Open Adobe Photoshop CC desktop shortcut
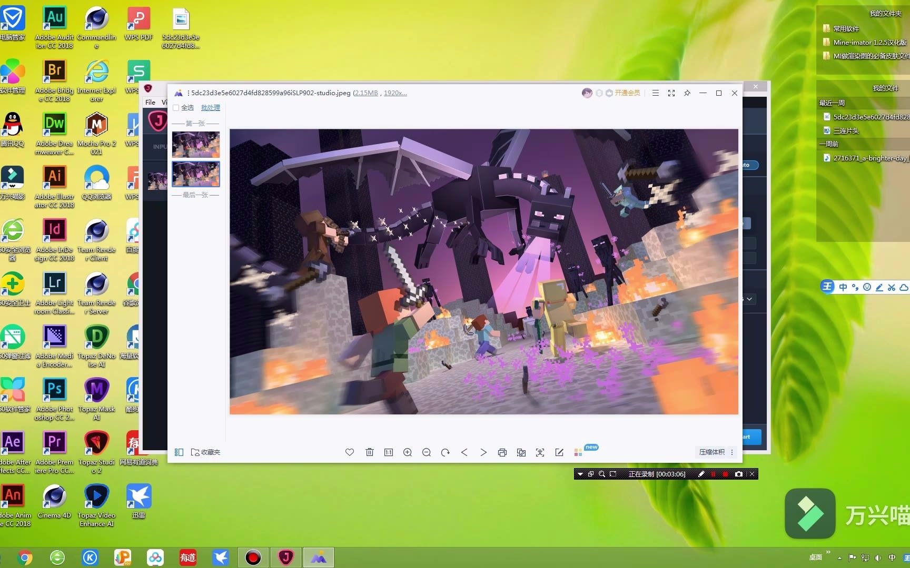This screenshot has width=910, height=568. tap(55, 399)
